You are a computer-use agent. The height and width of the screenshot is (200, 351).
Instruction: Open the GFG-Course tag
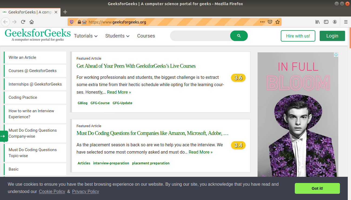click(x=100, y=103)
